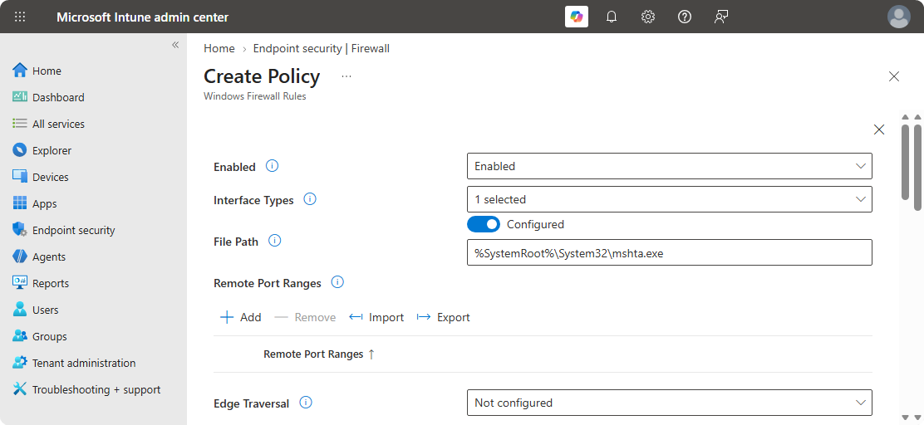Image resolution: width=924 pixels, height=425 pixels.
Task: Open portal settings gear
Action: click(647, 17)
